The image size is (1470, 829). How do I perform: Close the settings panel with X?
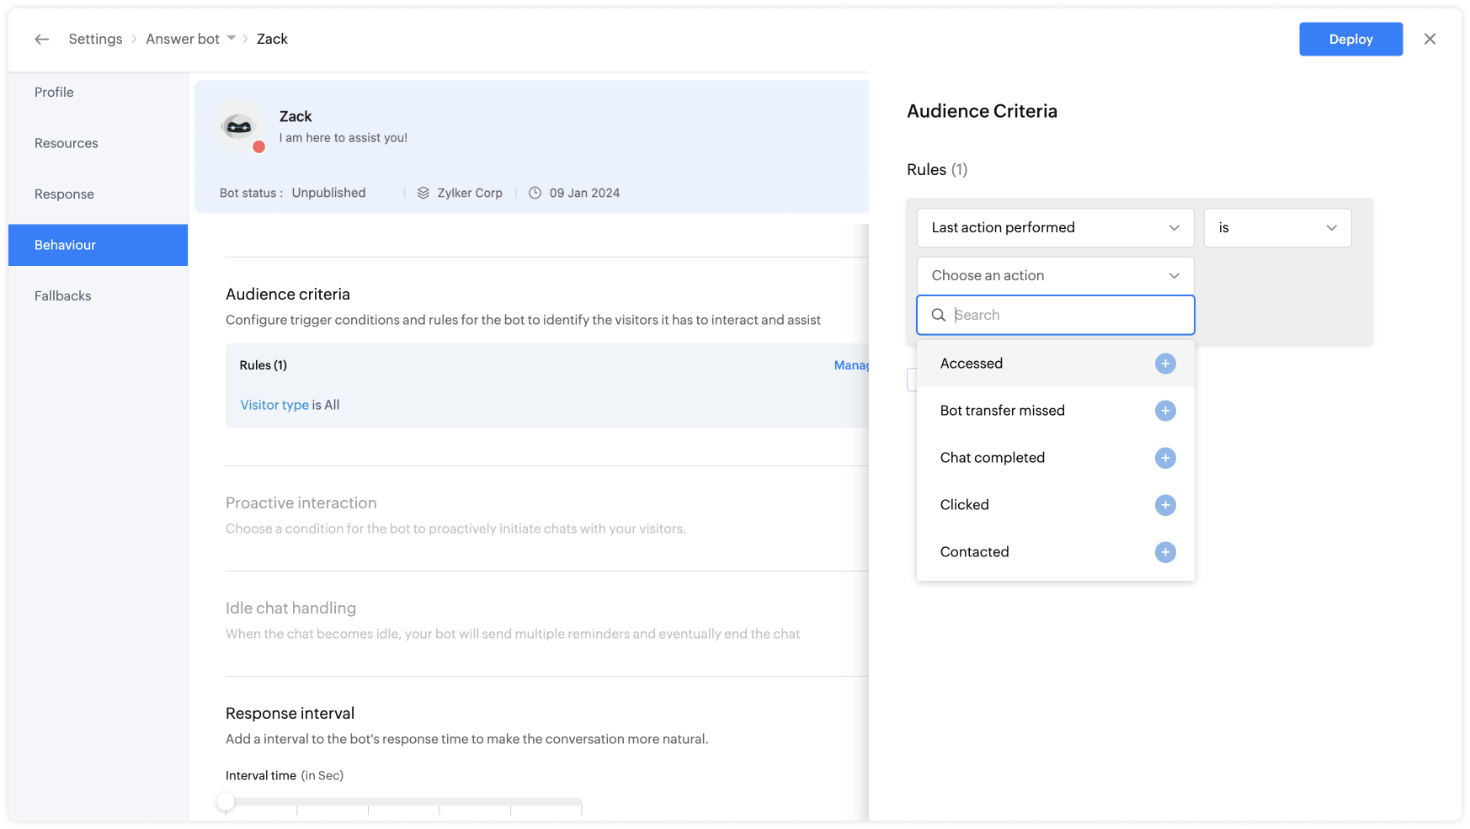tap(1430, 40)
